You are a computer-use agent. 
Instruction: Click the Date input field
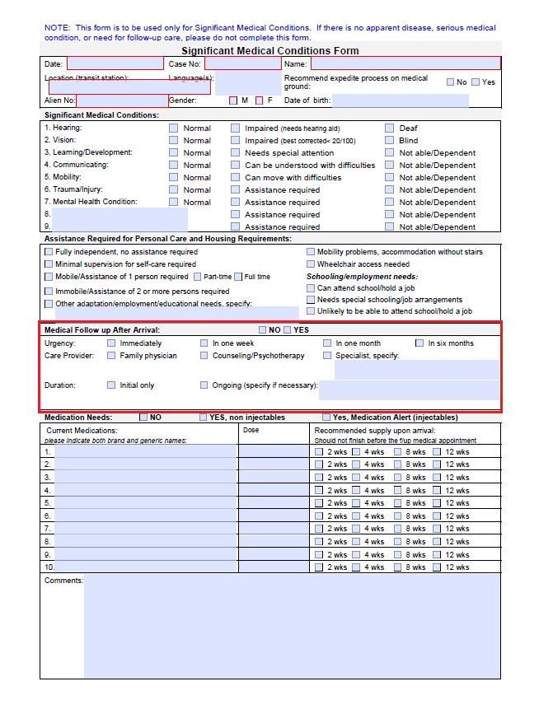[115, 63]
